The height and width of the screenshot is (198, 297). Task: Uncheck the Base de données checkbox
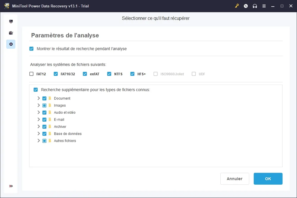pos(44,134)
